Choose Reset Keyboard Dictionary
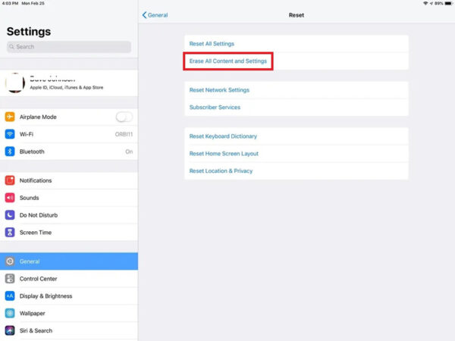The height and width of the screenshot is (341, 455). pos(297,136)
